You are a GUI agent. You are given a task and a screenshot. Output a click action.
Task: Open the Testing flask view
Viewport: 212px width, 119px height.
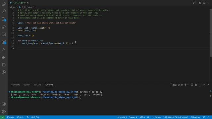click(x=4, y=50)
